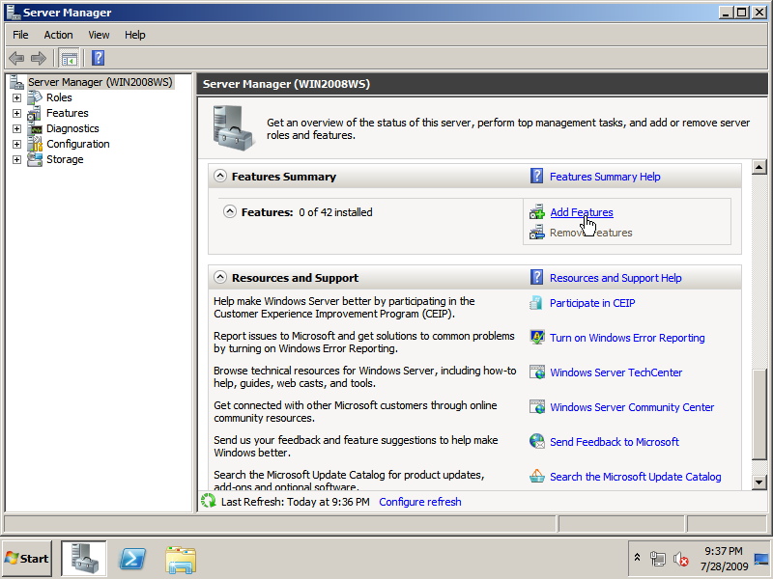Click the Participate in CEIP link
The width and height of the screenshot is (773, 579).
pos(592,303)
